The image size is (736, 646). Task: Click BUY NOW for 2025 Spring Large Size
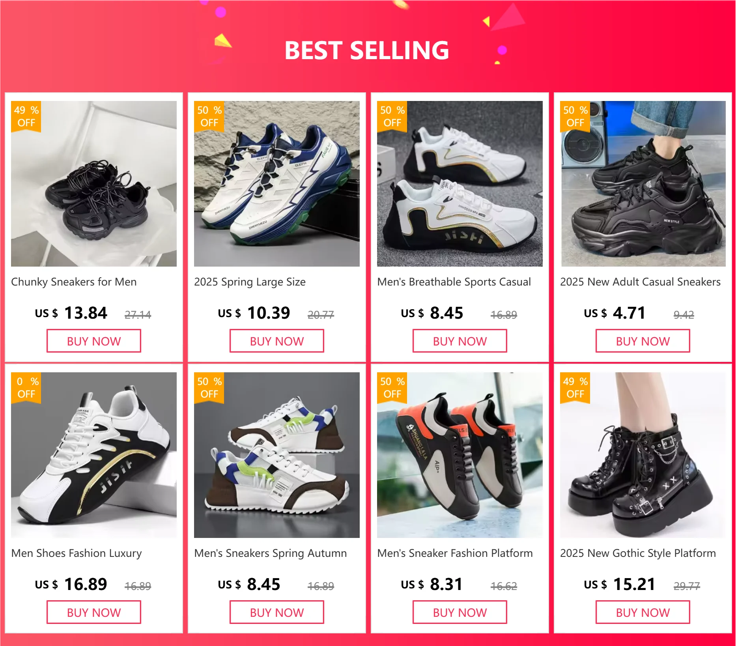(277, 341)
